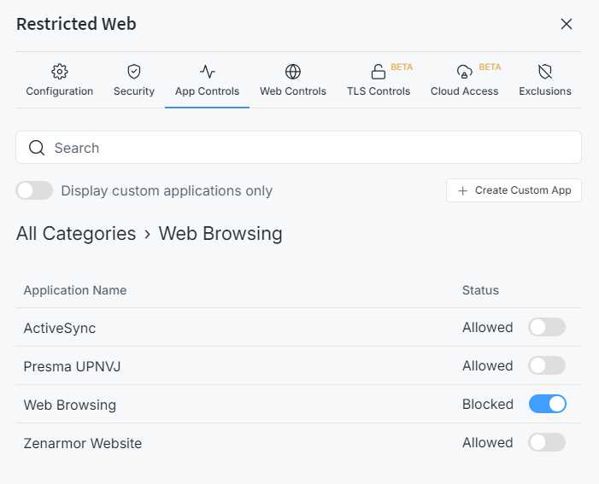
Task: Click the Configuration gear icon
Action: tap(60, 72)
